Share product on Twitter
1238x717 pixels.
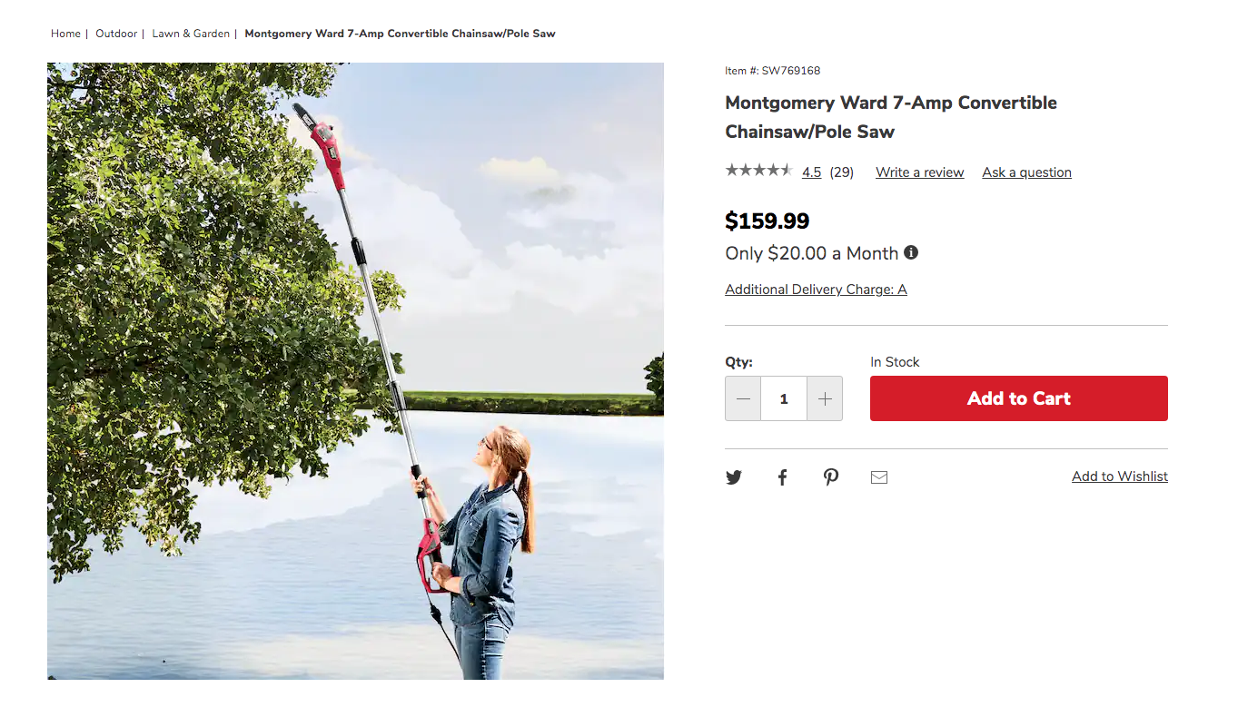pos(734,477)
